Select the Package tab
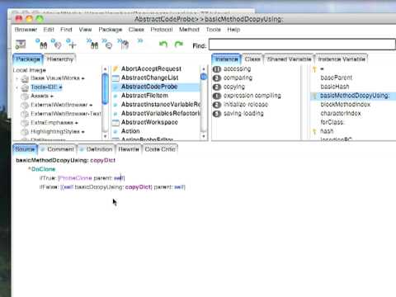Screen dimensions: 396x297 28,59
